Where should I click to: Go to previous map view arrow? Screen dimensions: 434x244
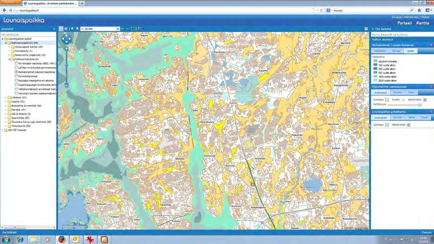pyautogui.click(x=122, y=29)
